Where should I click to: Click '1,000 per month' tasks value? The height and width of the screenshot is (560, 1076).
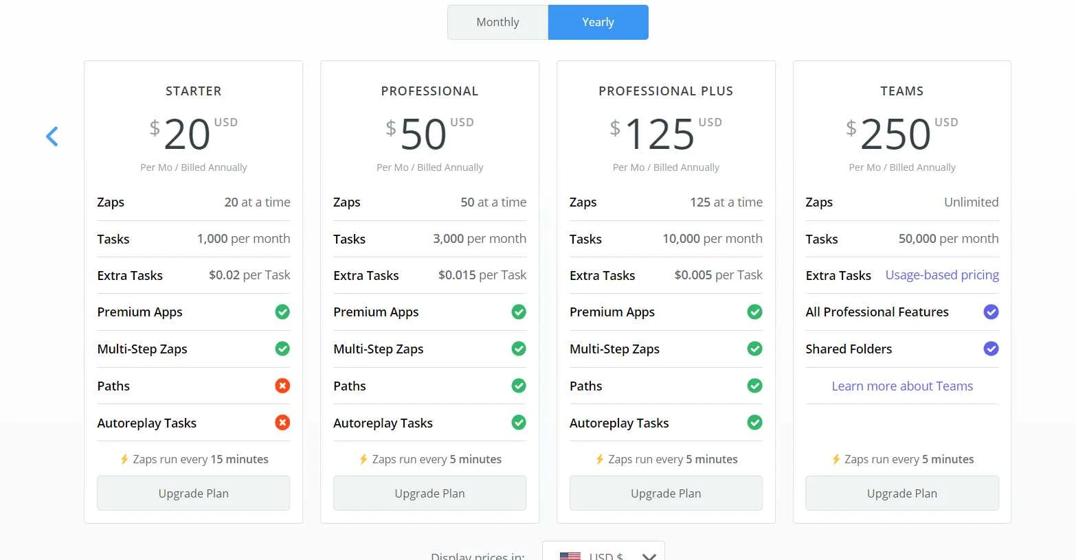pos(243,239)
